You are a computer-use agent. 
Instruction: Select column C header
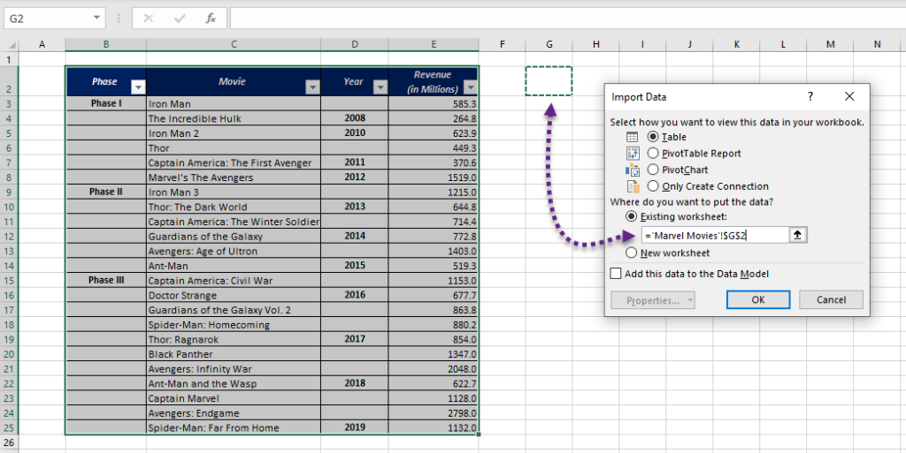click(x=234, y=44)
